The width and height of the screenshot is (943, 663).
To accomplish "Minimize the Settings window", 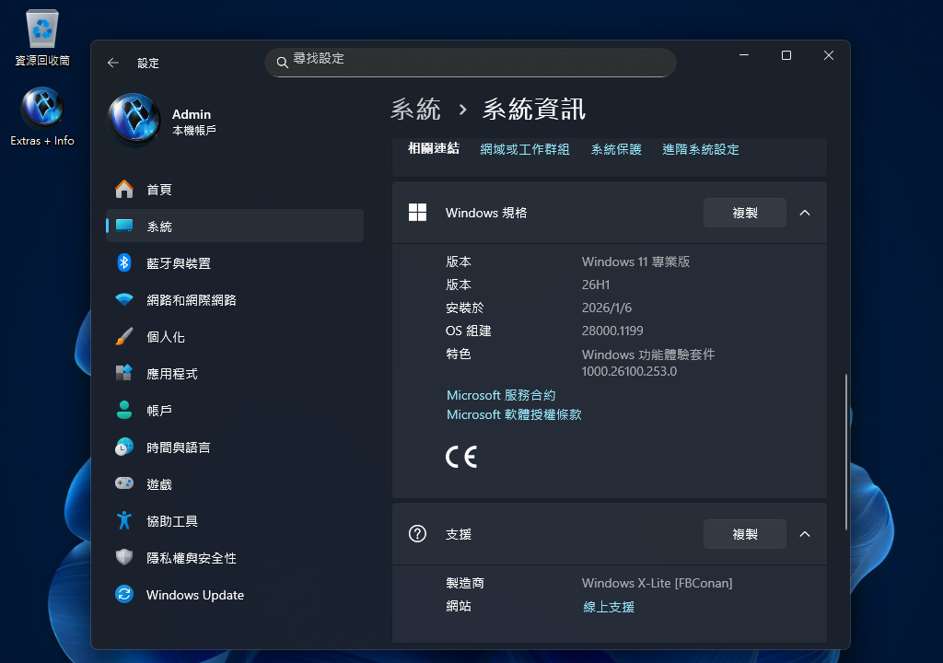I will (x=744, y=55).
